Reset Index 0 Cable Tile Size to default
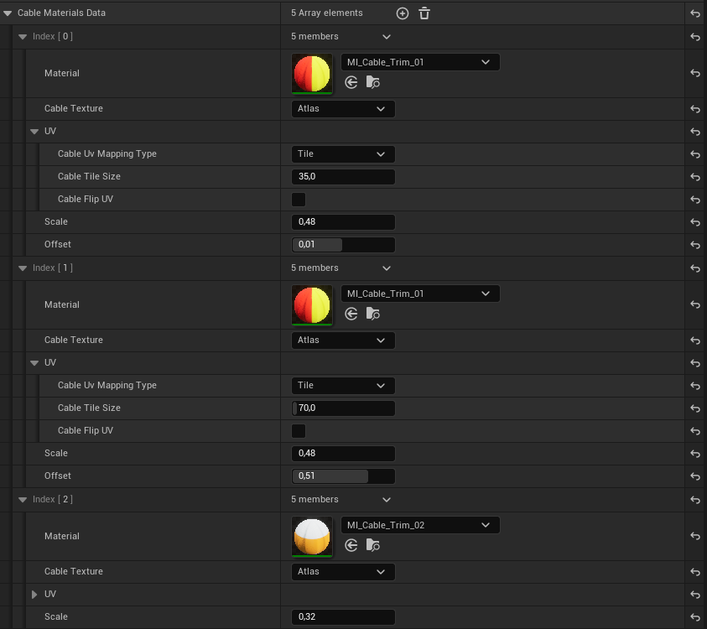Viewport: 707px width, 629px height. pos(694,177)
